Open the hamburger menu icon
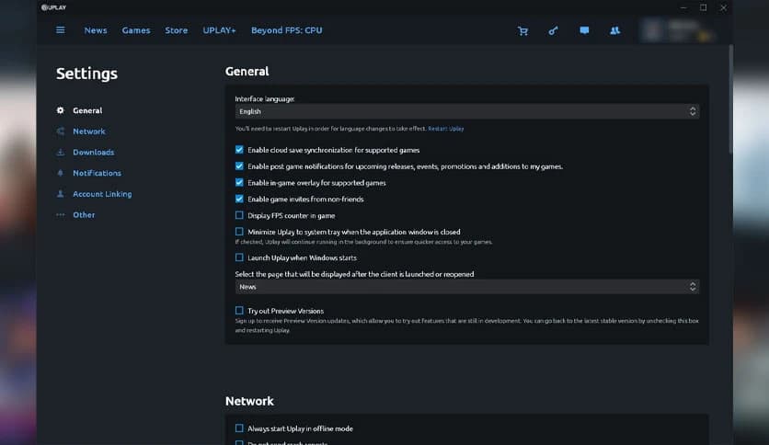Image resolution: width=769 pixels, height=445 pixels. point(61,30)
